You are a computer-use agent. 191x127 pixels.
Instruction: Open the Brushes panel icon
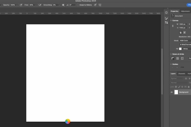pyautogui.click(x=166, y=22)
